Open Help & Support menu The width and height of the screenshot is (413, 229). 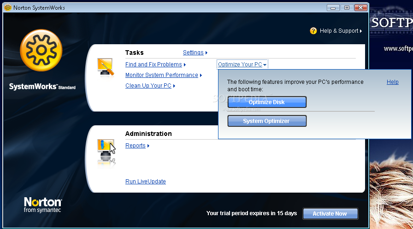pos(341,31)
